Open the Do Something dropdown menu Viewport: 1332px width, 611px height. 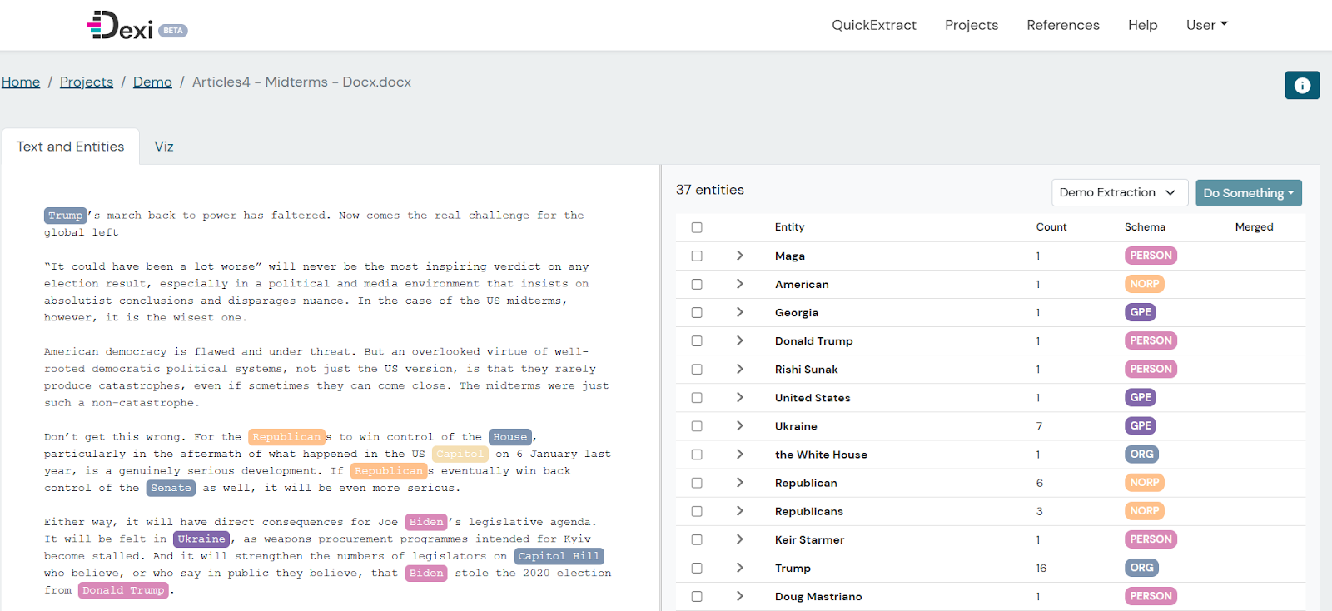pos(1248,193)
